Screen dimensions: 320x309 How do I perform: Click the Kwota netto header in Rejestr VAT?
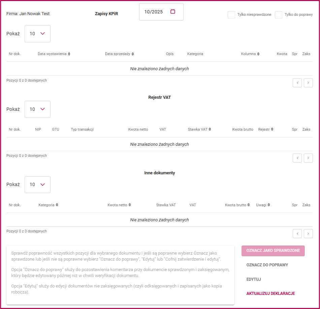138,129
